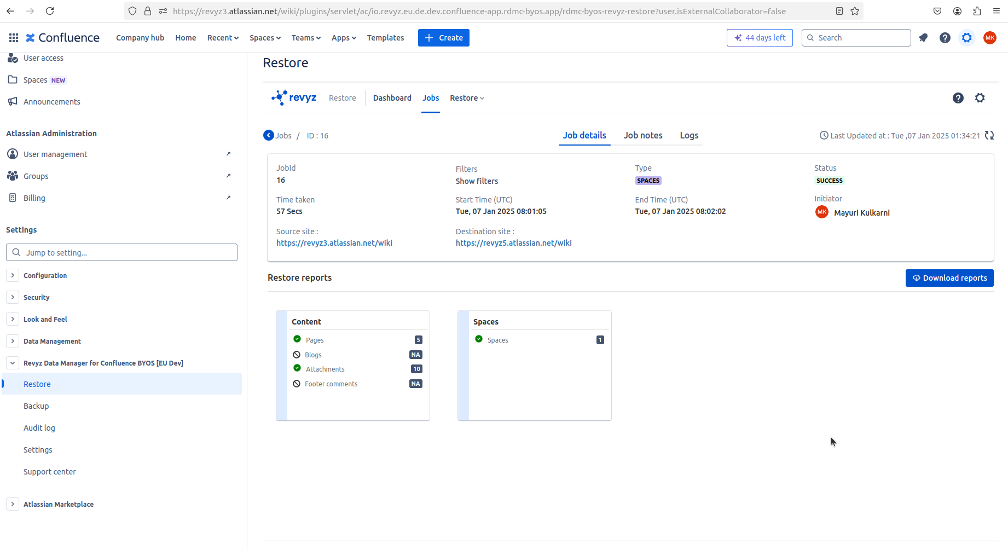The height and width of the screenshot is (550, 1008).
Task: Open Company hub in the navigation
Action: 140,38
